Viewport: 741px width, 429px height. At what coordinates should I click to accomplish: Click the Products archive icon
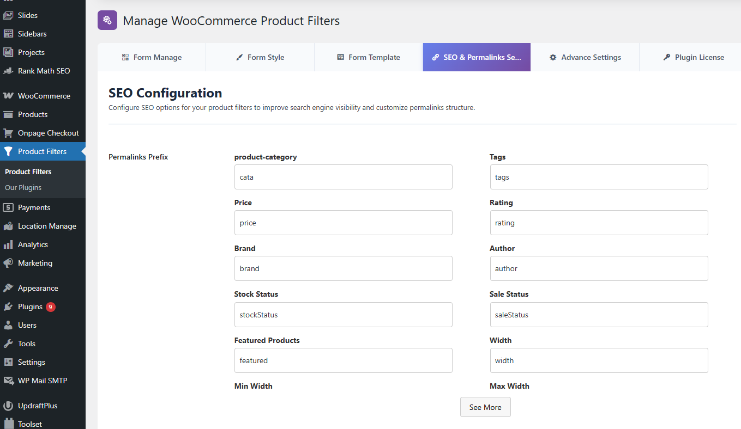pos(8,114)
